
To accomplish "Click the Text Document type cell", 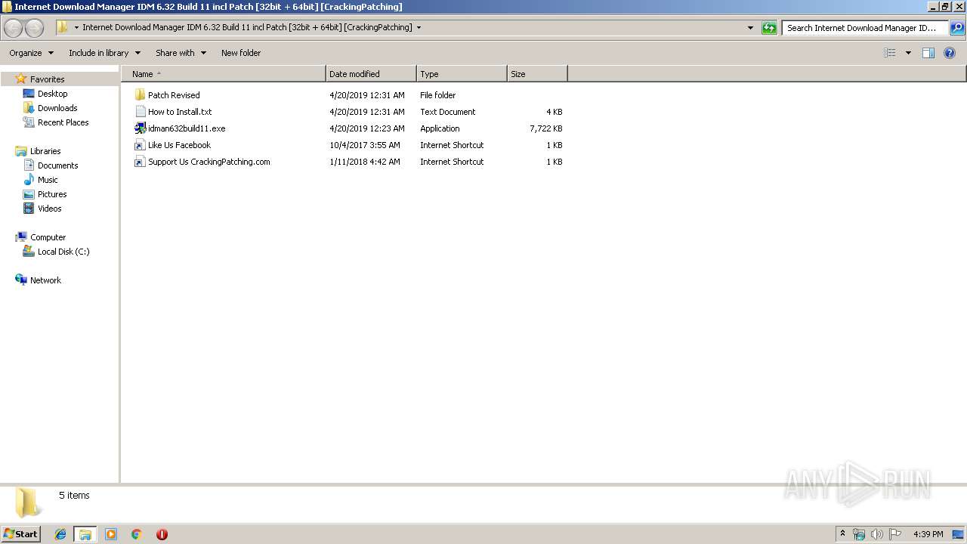I will tap(448, 112).
